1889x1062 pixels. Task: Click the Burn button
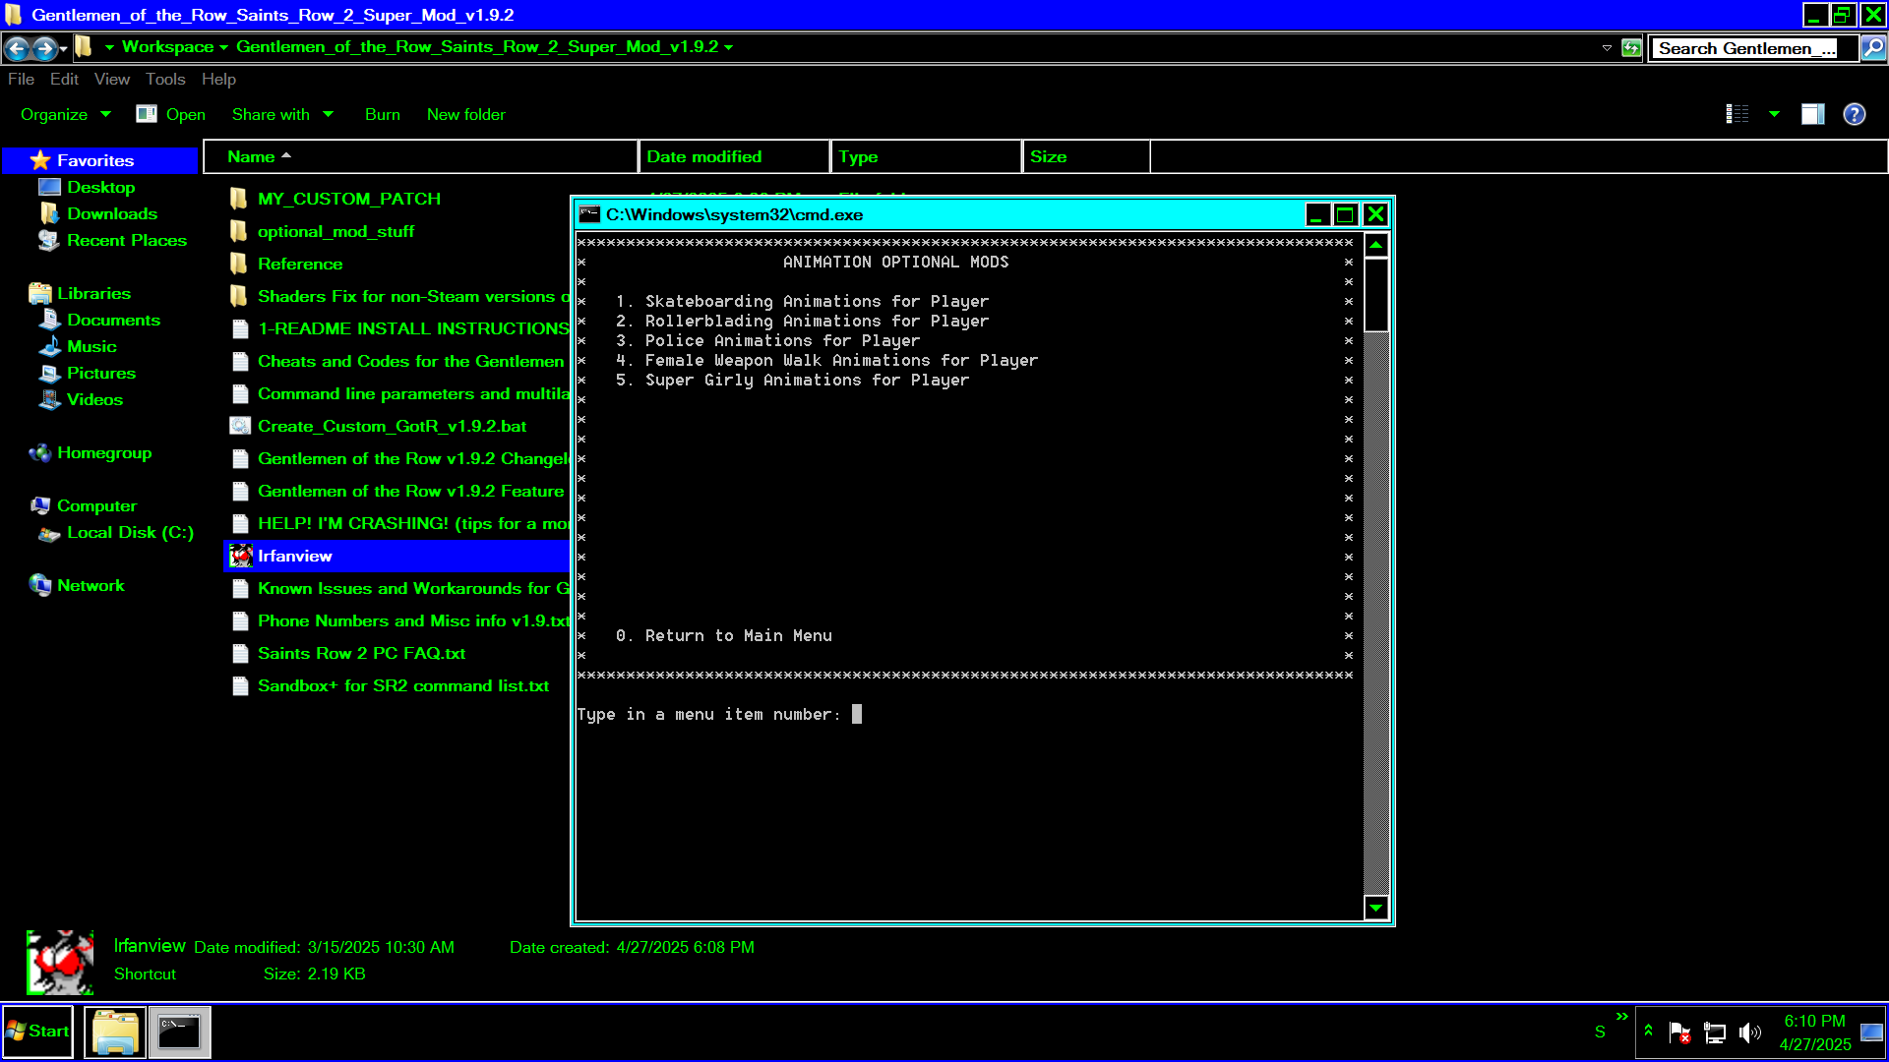[x=383, y=115]
